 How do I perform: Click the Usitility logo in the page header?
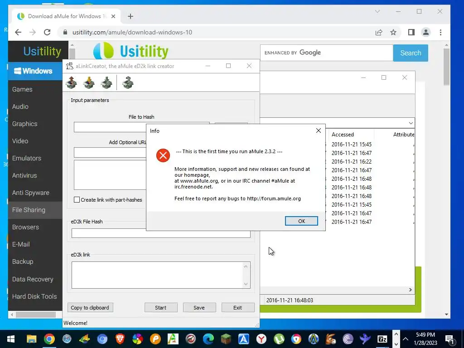tap(131, 51)
